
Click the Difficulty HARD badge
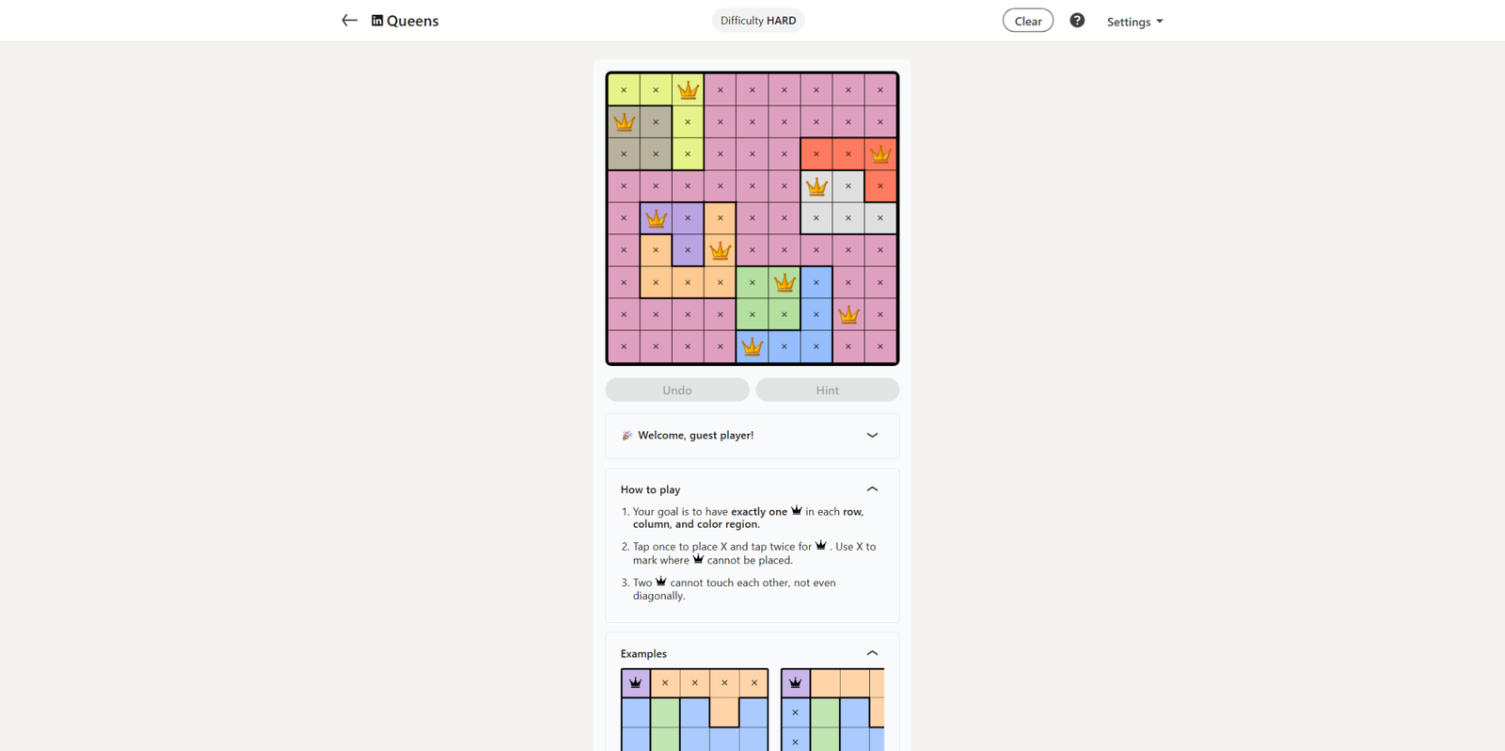click(758, 21)
